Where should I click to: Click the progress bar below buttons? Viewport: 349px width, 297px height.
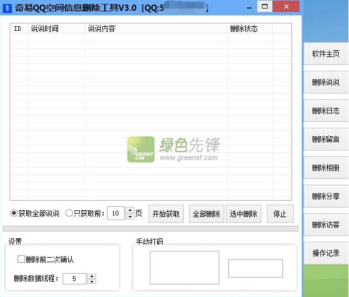click(x=150, y=229)
